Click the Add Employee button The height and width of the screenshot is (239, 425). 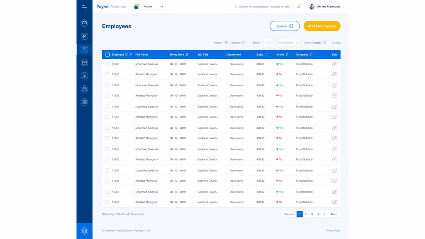[x=322, y=26]
